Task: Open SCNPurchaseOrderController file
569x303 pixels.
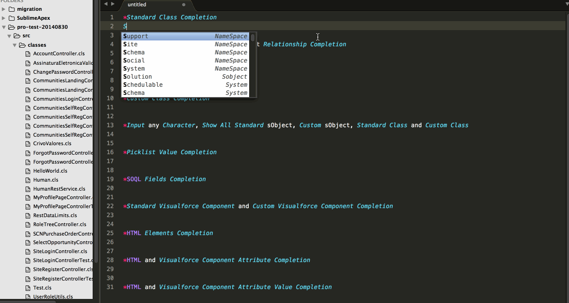Action: tap(63, 233)
